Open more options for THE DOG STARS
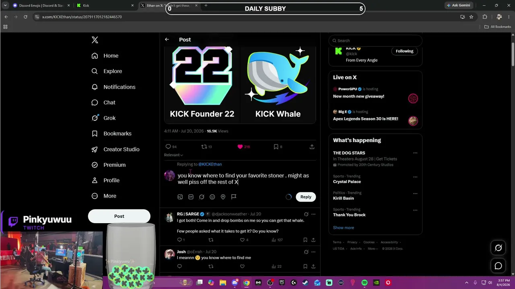Screen dimensions: 515x289 [x=415, y=153]
